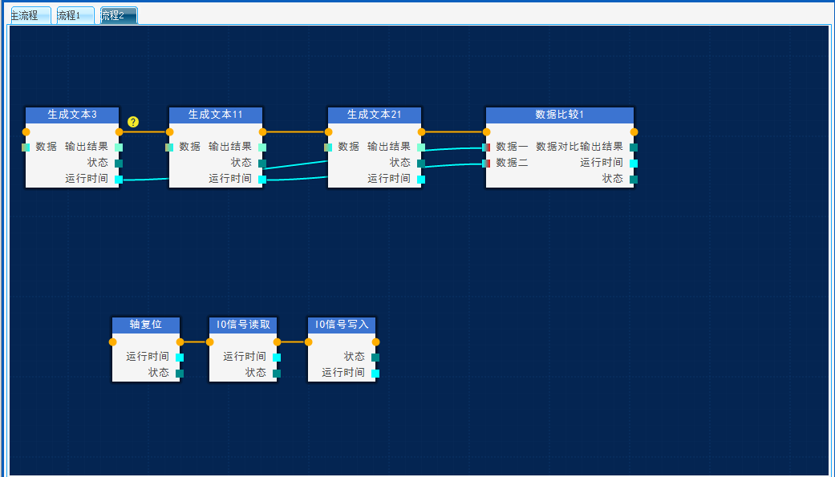Click 数据比较1 数据二 input port
835x477 pixels.
point(486,164)
